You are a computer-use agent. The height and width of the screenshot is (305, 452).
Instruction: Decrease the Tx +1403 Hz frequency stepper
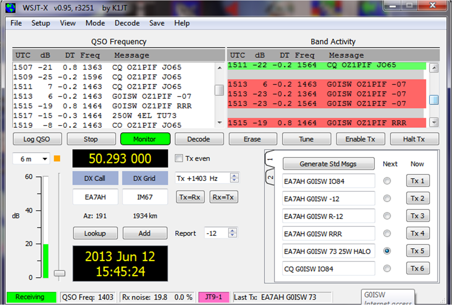click(234, 180)
